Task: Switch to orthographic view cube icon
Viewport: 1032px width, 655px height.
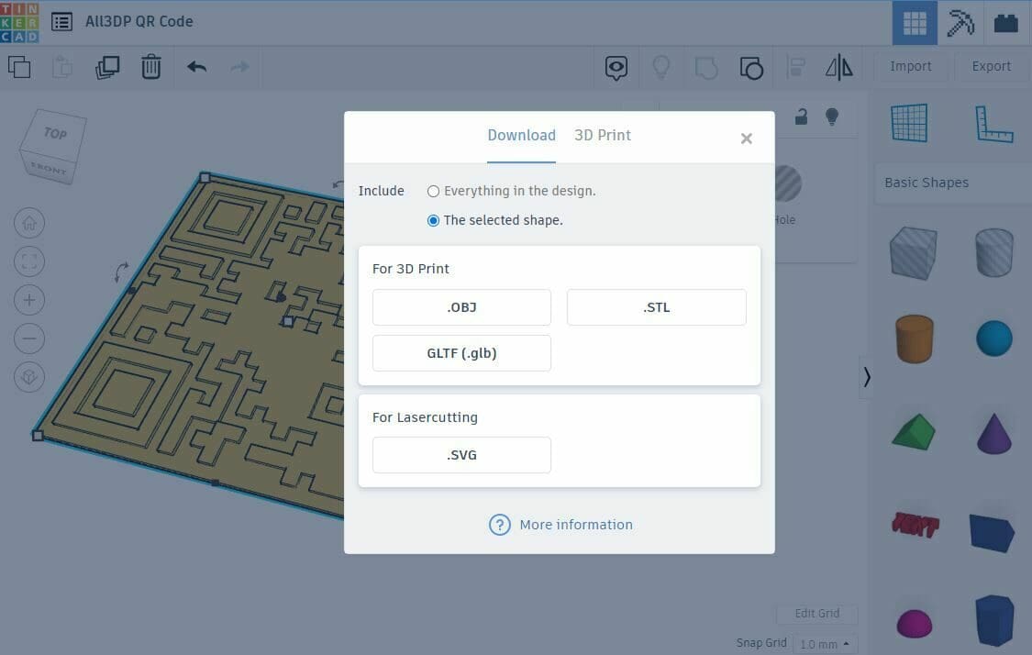Action: [x=29, y=376]
